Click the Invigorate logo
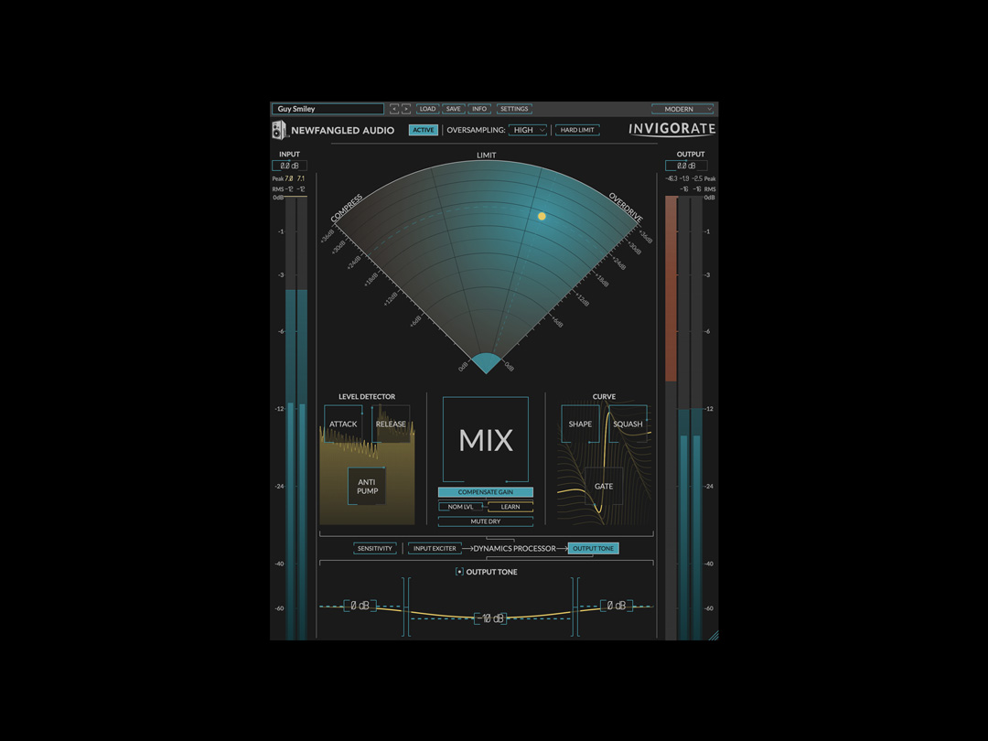988x741 pixels. click(671, 129)
